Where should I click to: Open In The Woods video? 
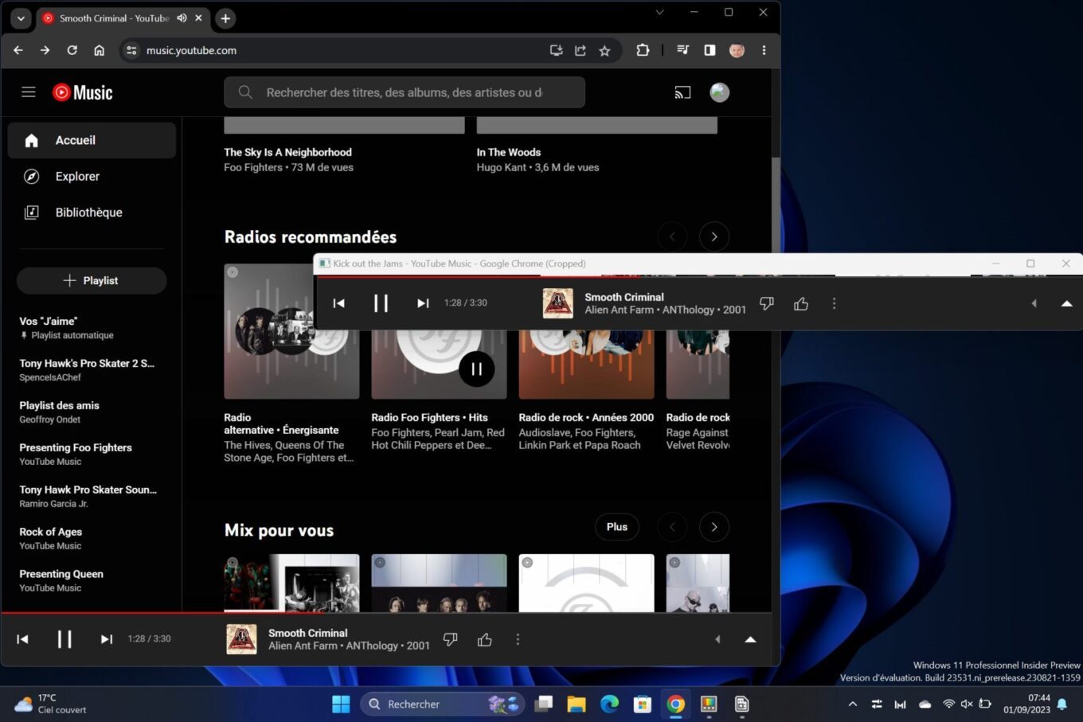[509, 152]
